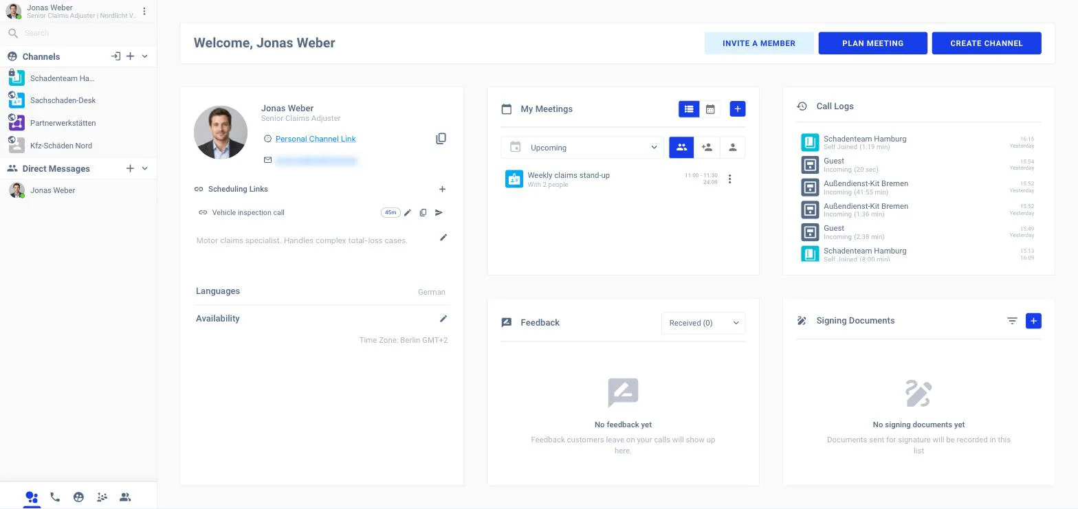
Task: Add a new scheduling link
Action: point(442,189)
